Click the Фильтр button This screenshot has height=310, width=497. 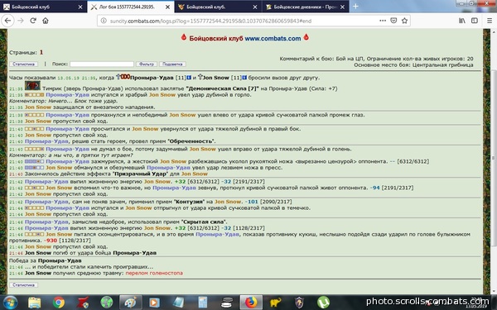tap(147, 64)
